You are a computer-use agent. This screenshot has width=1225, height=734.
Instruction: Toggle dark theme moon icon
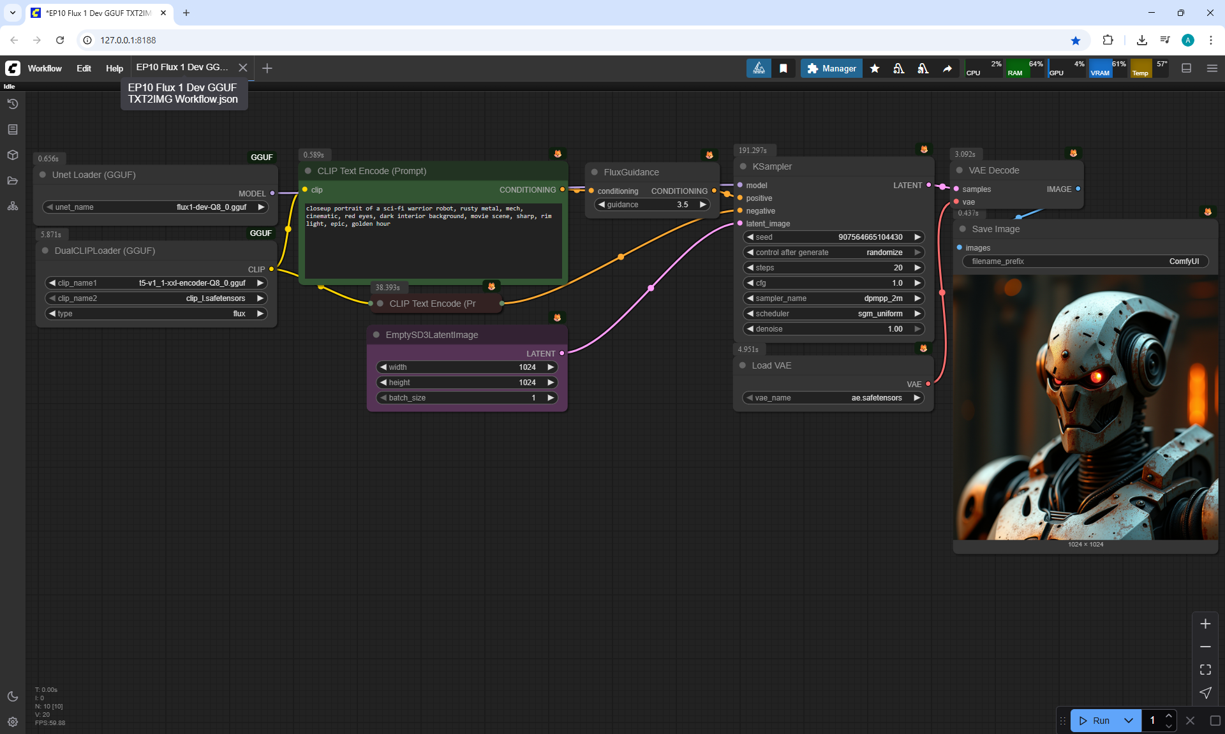coord(13,696)
